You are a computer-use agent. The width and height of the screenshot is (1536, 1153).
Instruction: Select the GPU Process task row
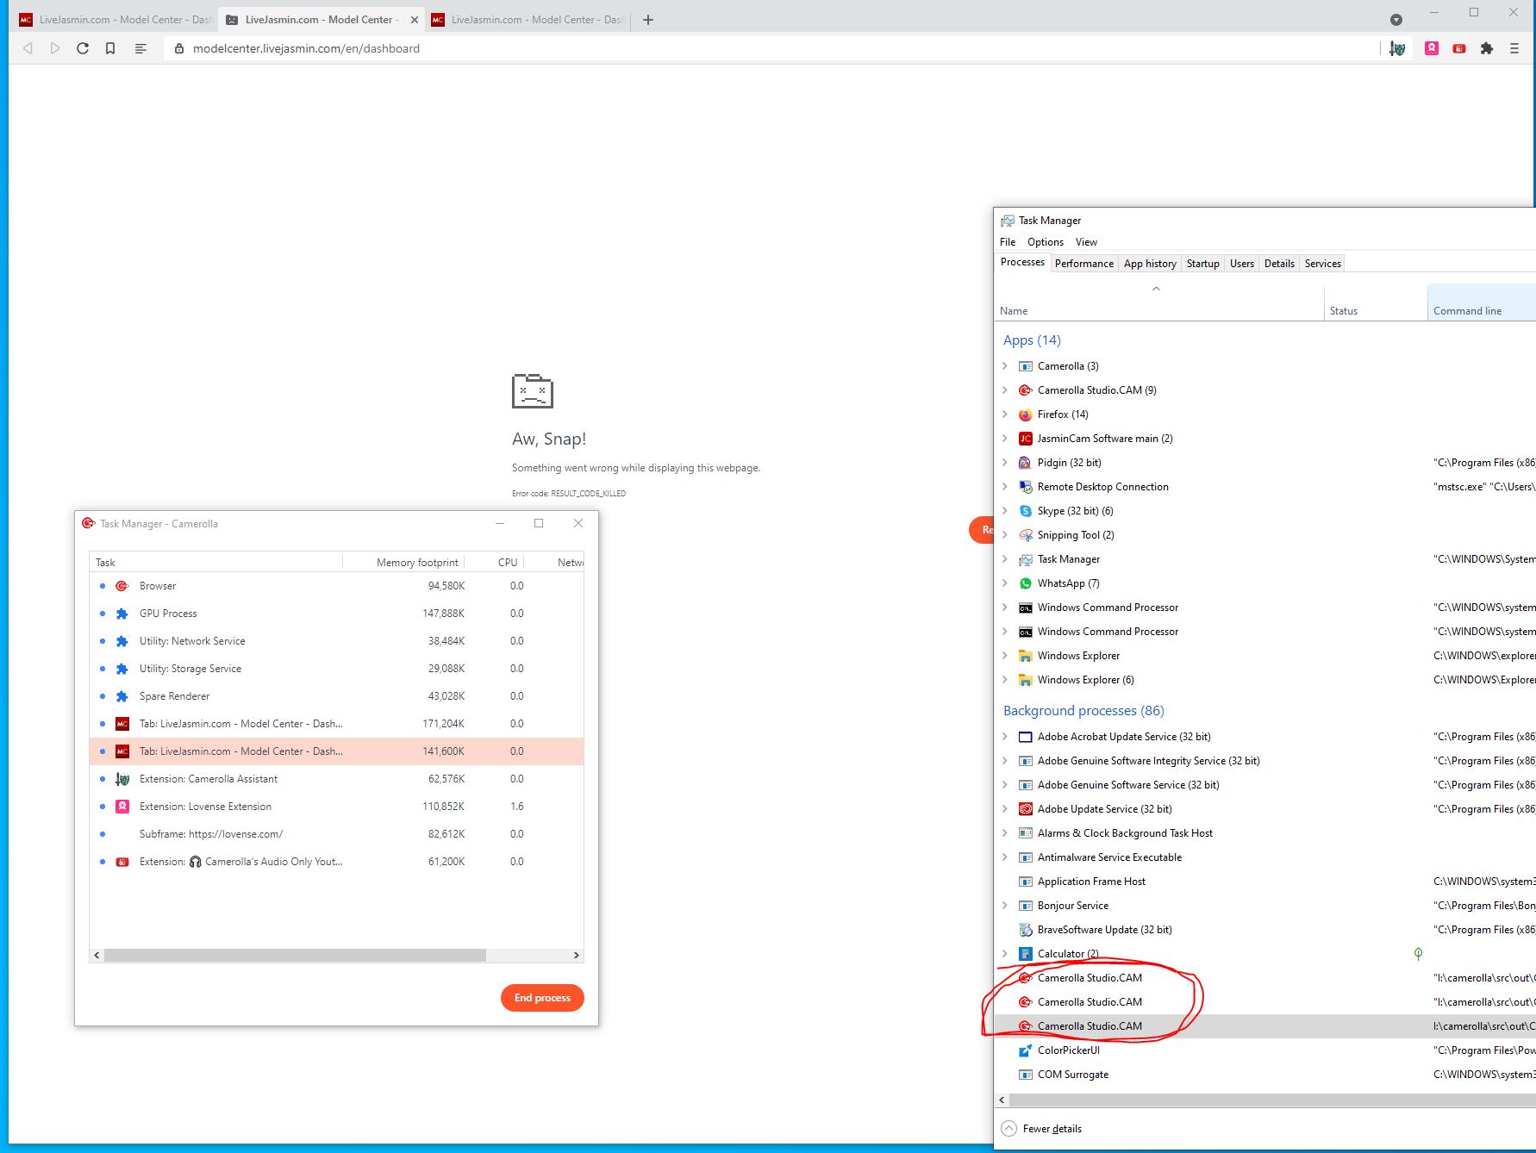coord(336,614)
